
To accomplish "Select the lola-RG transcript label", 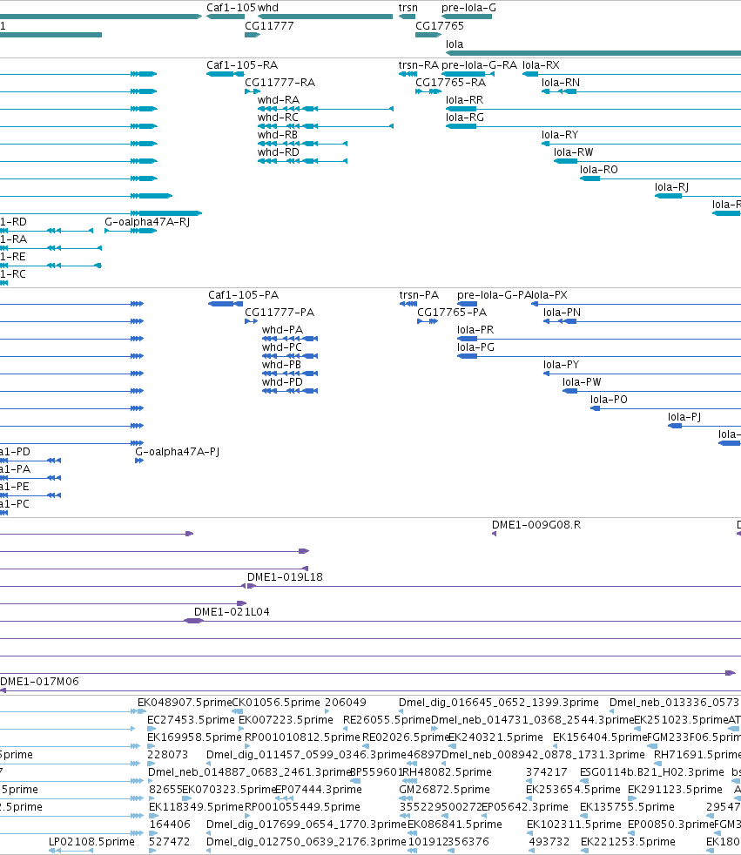I will pos(465,118).
